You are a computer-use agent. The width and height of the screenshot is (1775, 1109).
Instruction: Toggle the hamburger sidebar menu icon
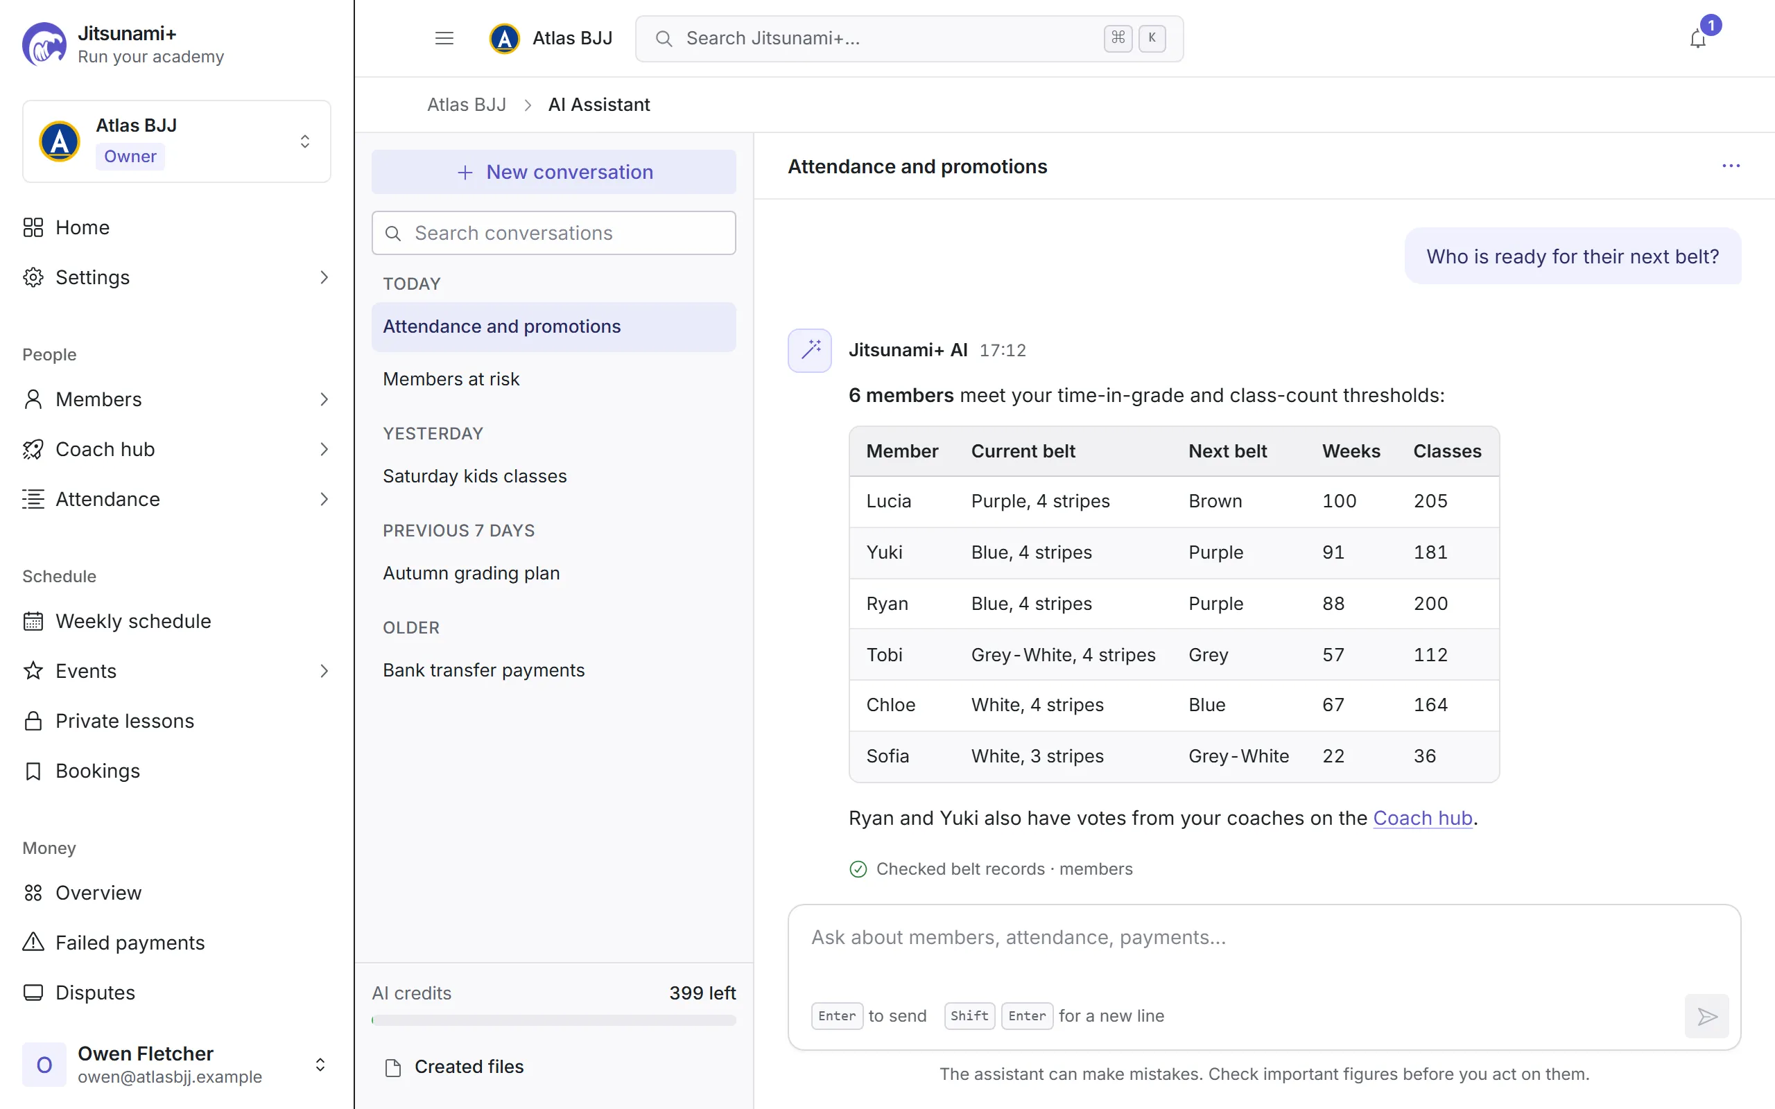pos(444,38)
